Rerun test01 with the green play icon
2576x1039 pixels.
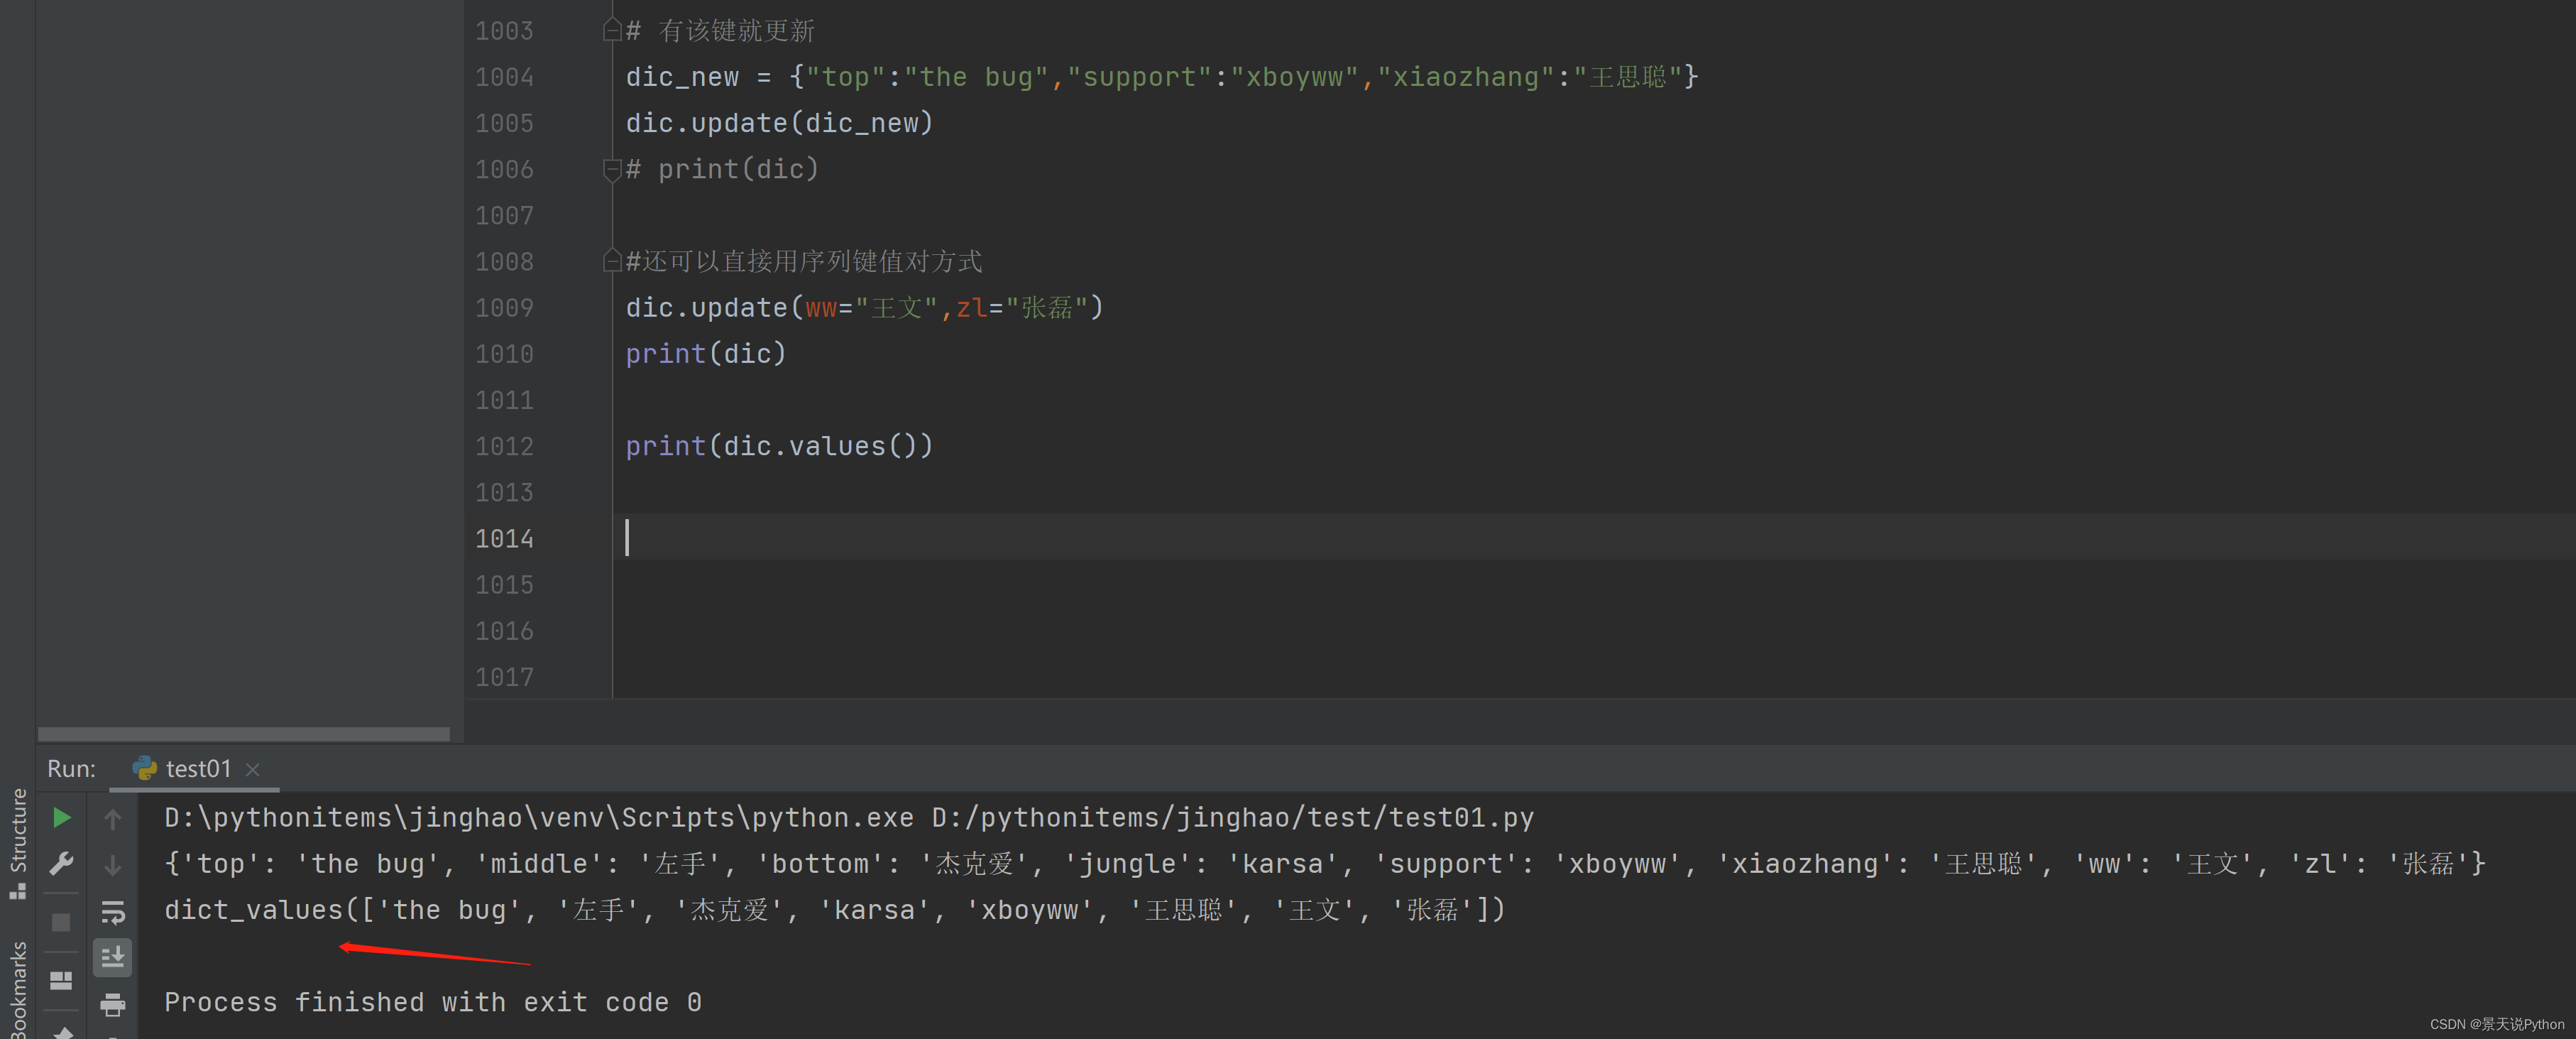[x=61, y=818]
